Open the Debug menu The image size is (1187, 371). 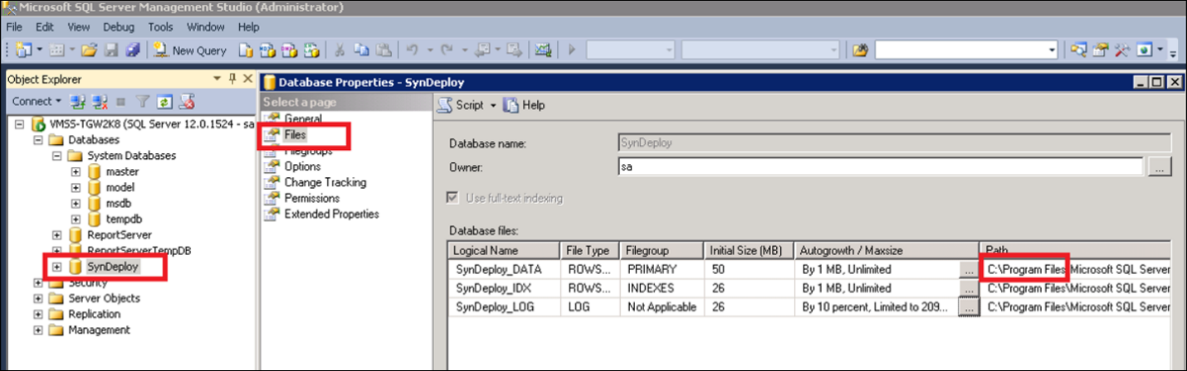click(119, 27)
